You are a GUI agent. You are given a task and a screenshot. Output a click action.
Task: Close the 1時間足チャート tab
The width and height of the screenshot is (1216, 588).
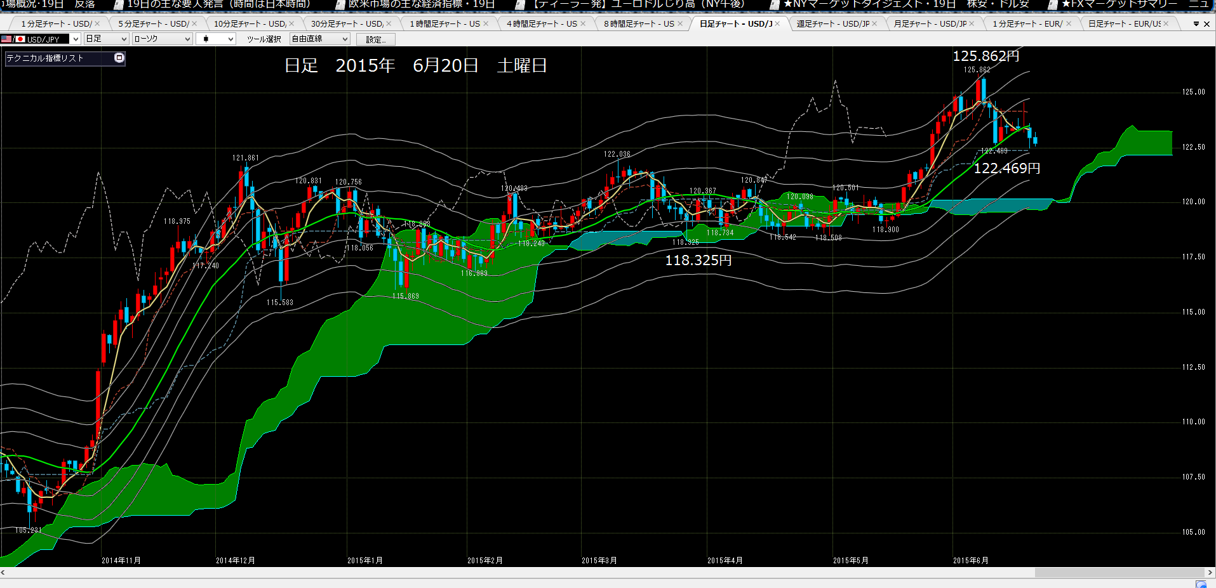coord(486,23)
